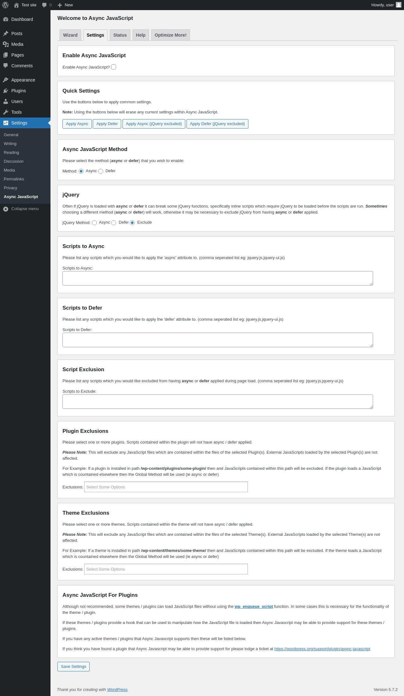This screenshot has height=696, width=404.
Task: Switch to the Wizard tab
Action: coord(70,35)
